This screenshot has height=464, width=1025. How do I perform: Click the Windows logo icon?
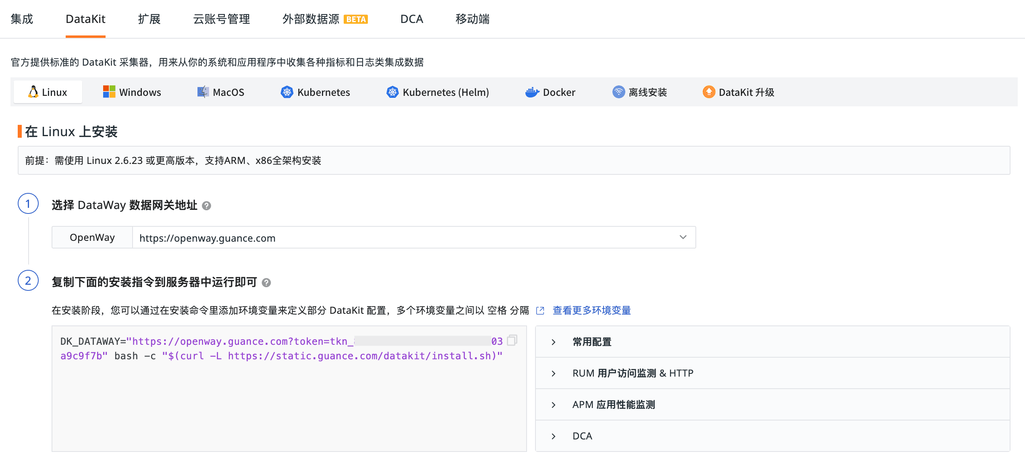(x=109, y=92)
